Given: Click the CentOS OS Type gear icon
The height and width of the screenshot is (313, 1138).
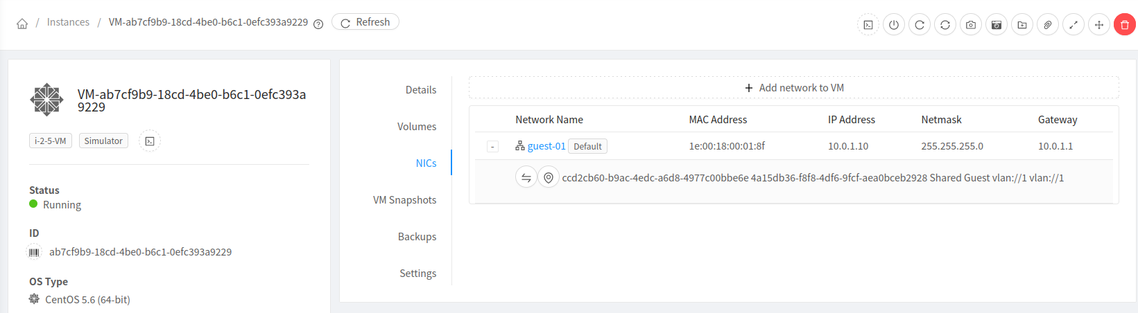Looking at the screenshot, I should point(34,299).
